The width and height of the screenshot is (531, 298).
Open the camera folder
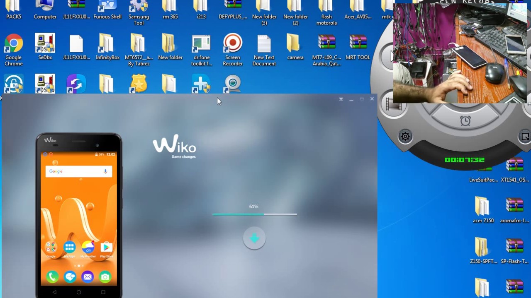pyautogui.click(x=295, y=47)
